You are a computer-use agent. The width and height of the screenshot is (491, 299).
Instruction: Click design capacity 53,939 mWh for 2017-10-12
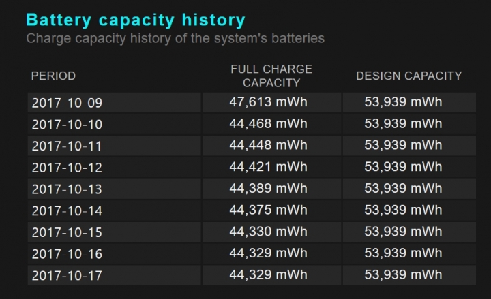click(403, 167)
